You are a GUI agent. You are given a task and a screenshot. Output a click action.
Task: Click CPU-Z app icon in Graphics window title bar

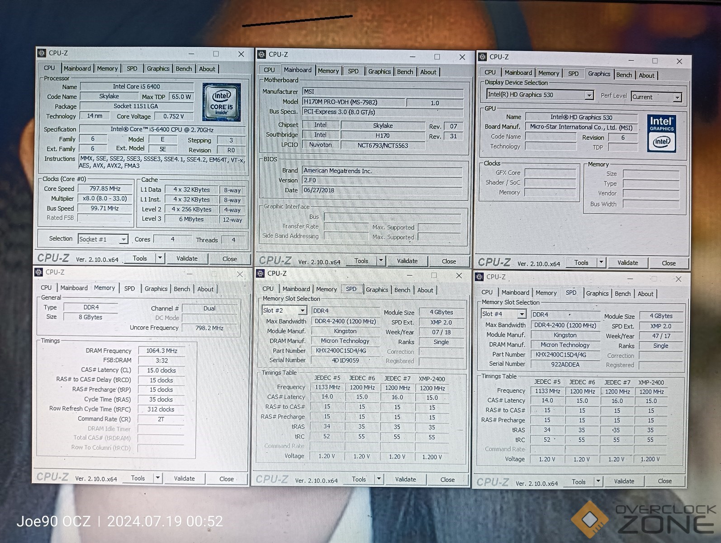[482, 57]
